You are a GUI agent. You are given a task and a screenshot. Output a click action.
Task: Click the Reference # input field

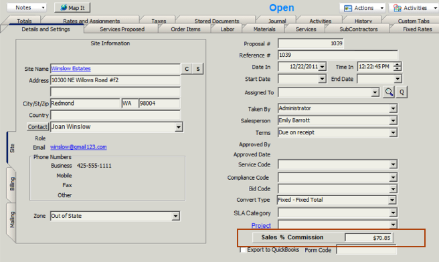point(338,55)
